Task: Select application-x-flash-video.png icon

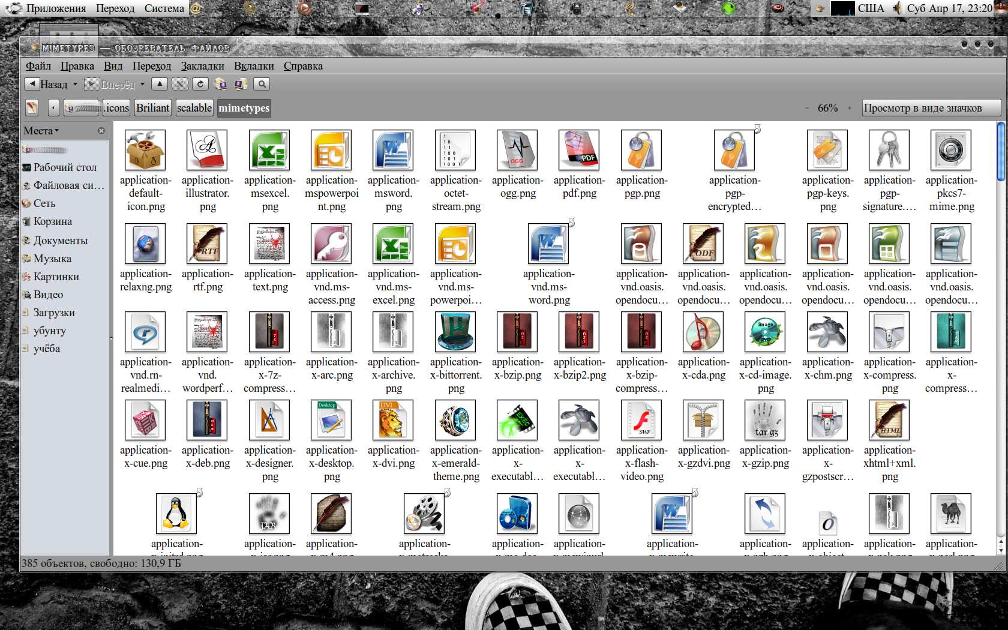Action: tap(641, 420)
